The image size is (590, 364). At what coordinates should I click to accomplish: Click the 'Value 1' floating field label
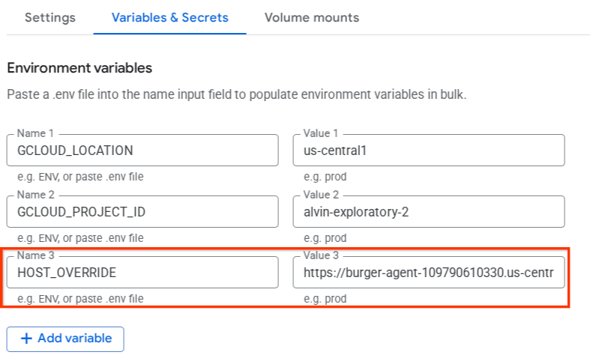pos(321,133)
